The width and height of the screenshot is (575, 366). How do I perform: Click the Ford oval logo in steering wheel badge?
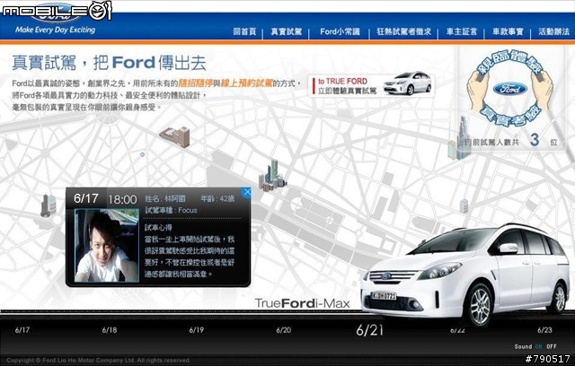(x=510, y=89)
